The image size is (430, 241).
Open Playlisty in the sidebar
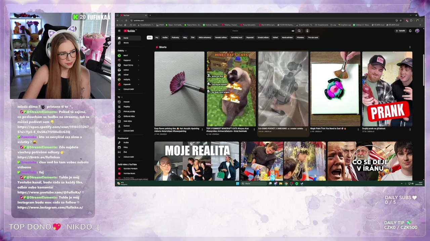(x=128, y=106)
